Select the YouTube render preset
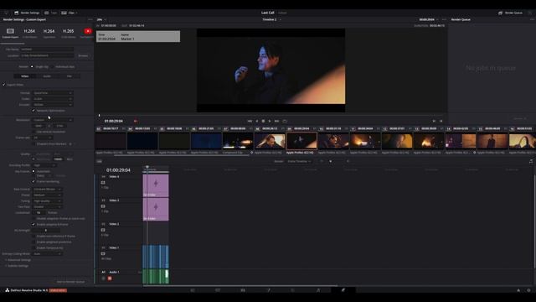This screenshot has width=536, height=302. click(x=88, y=31)
